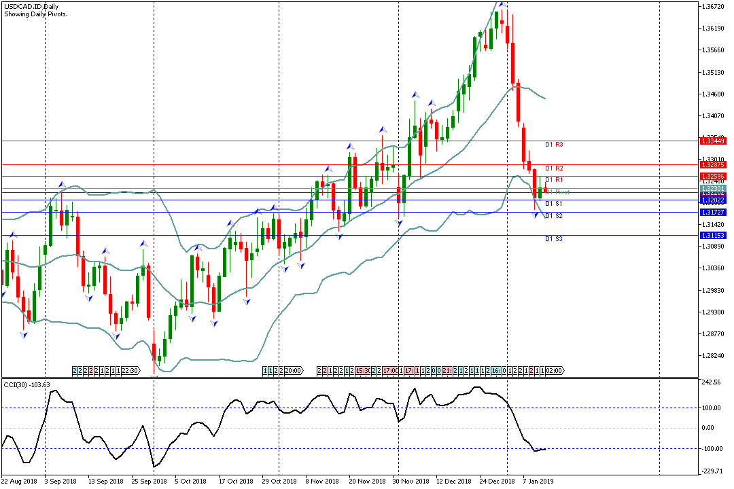Click the D1 R2 pivot label
This screenshot has height=489, width=734.
[x=555, y=168]
